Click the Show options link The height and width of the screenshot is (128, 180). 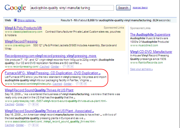pos(27,20)
